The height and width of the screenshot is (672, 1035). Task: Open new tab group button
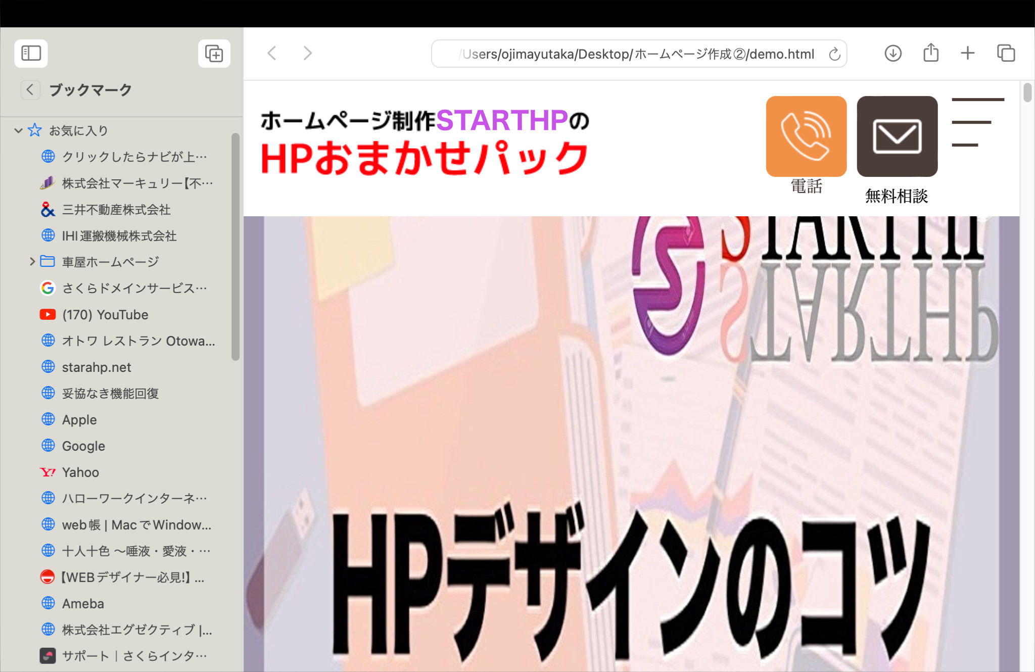(x=214, y=53)
